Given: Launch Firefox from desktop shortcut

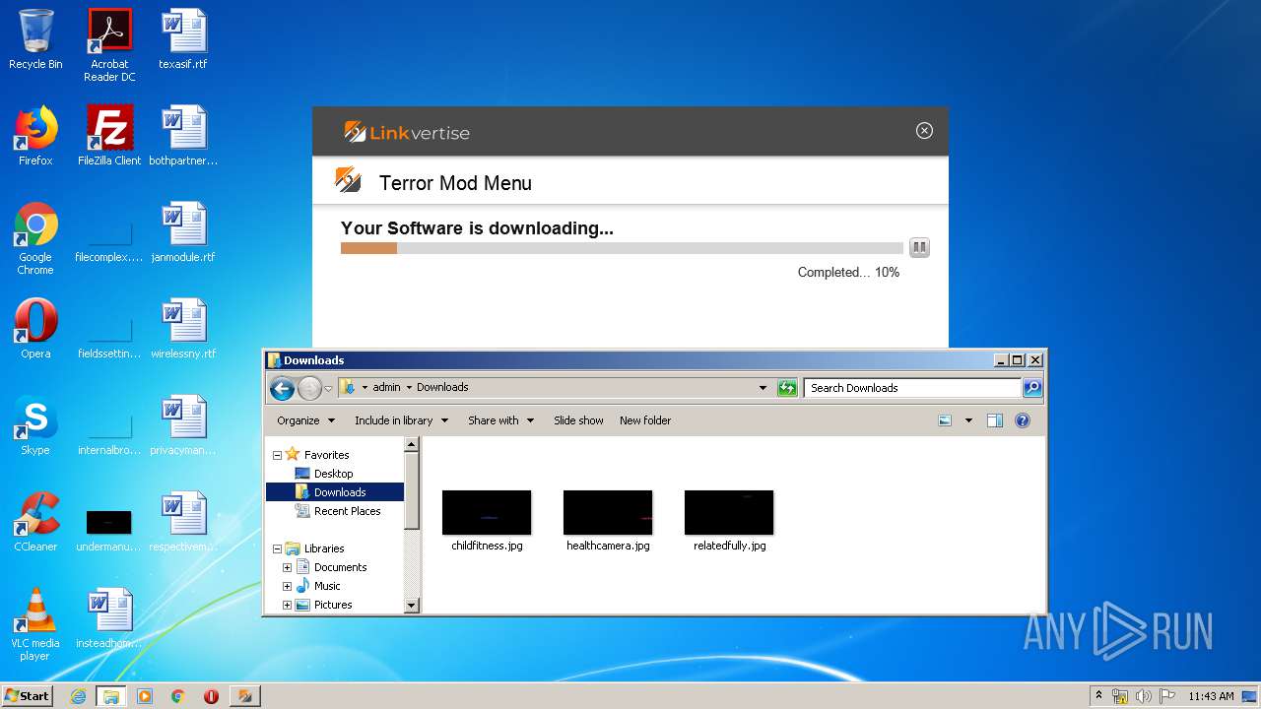Looking at the screenshot, I should click(x=35, y=136).
